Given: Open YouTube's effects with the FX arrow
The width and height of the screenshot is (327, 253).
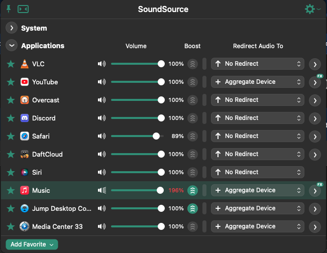Looking at the screenshot, I should (315, 82).
